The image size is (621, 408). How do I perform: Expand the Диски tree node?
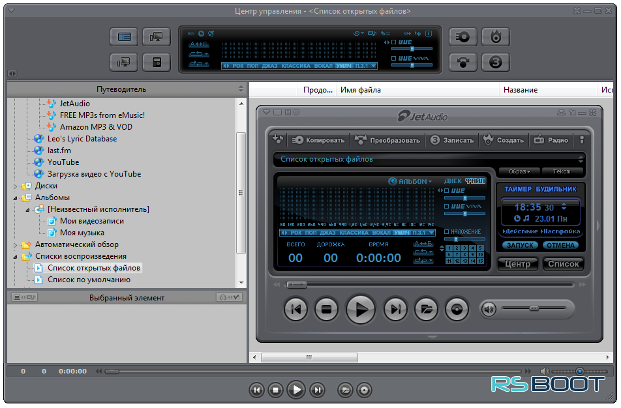(16, 186)
